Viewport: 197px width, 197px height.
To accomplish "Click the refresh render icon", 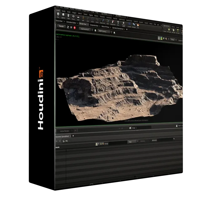I will coord(68,27).
